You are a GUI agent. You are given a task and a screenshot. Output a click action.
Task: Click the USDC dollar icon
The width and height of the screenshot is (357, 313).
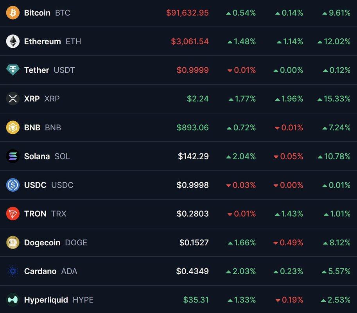13,185
